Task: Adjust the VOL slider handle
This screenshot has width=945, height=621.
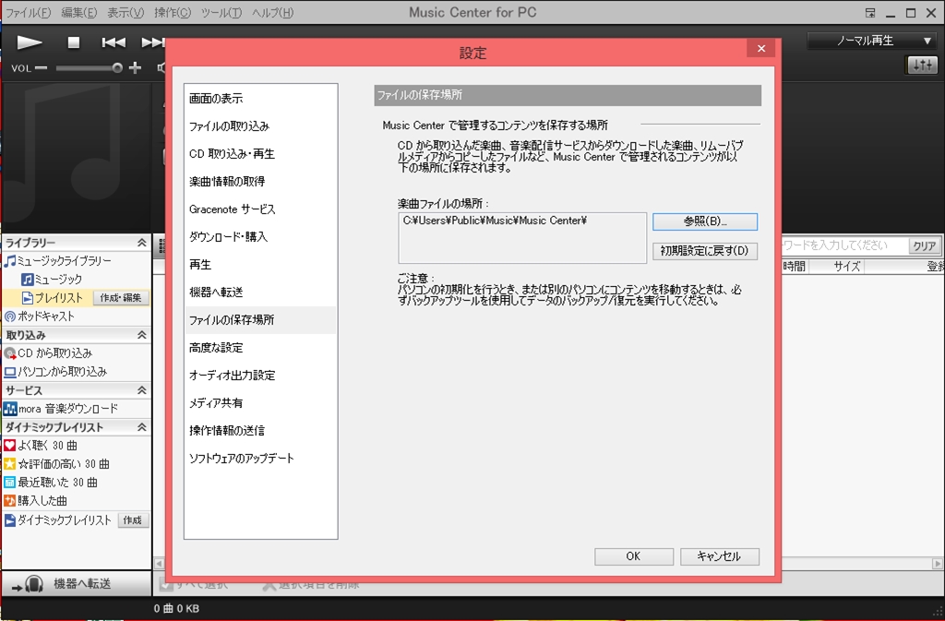Action: pos(117,68)
